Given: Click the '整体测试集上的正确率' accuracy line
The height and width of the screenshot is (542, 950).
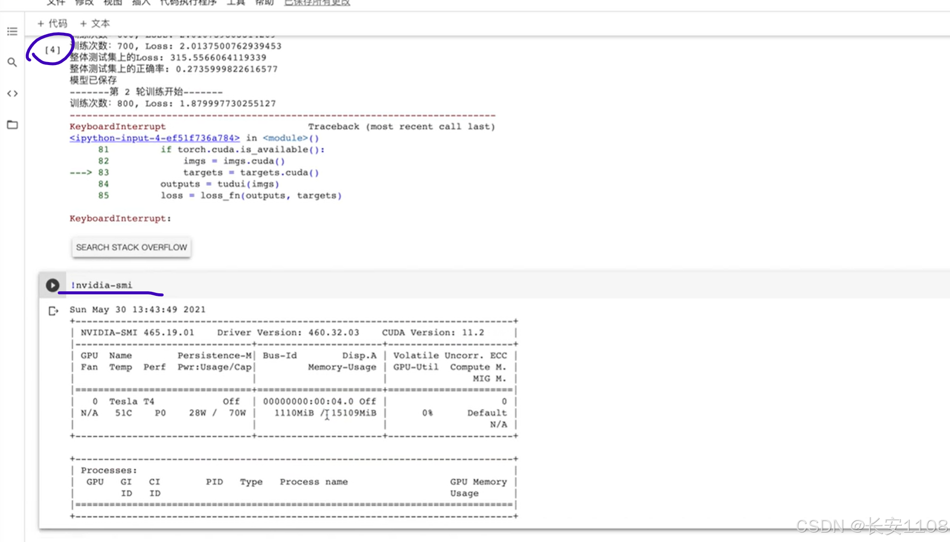Looking at the screenshot, I should point(173,69).
